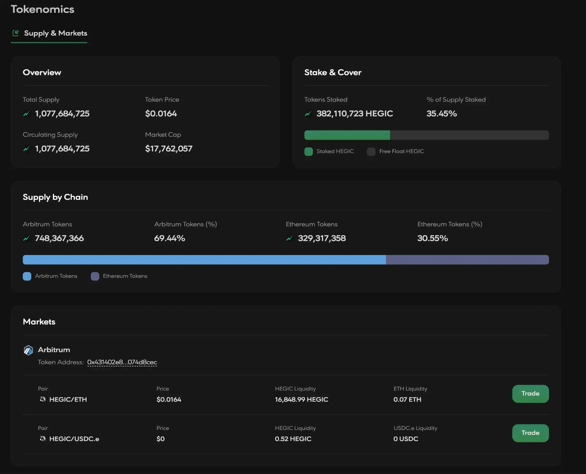This screenshot has width=586, height=474.
Task: Click the trend icon beside Total Supply value
Action: (26, 114)
